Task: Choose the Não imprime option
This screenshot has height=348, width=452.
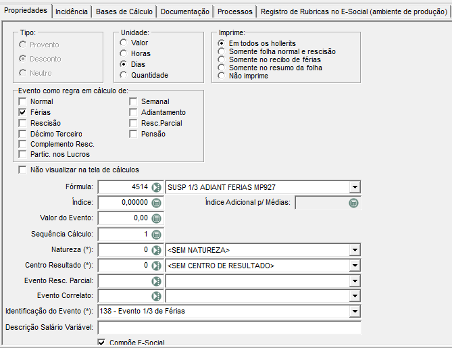Action: click(x=222, y=76)
